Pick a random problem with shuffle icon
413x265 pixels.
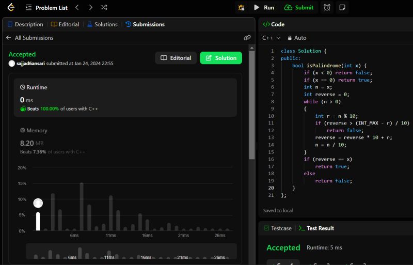[104, 7]
